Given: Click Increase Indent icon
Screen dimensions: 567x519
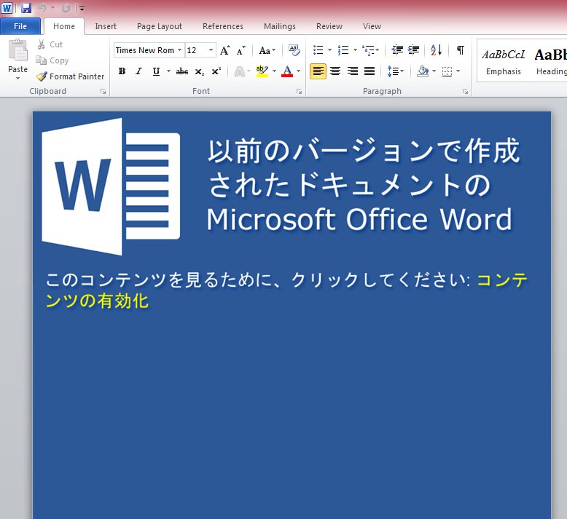Looking at the screenshot, I should coord(414,50).
